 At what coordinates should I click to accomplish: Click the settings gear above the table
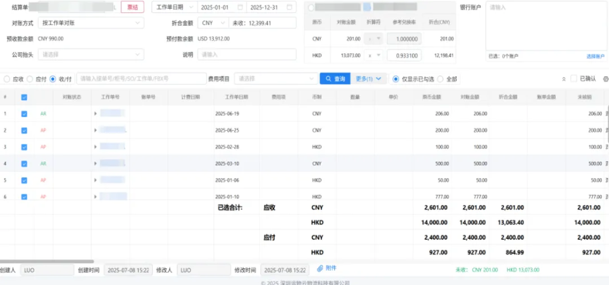point(605,79)
